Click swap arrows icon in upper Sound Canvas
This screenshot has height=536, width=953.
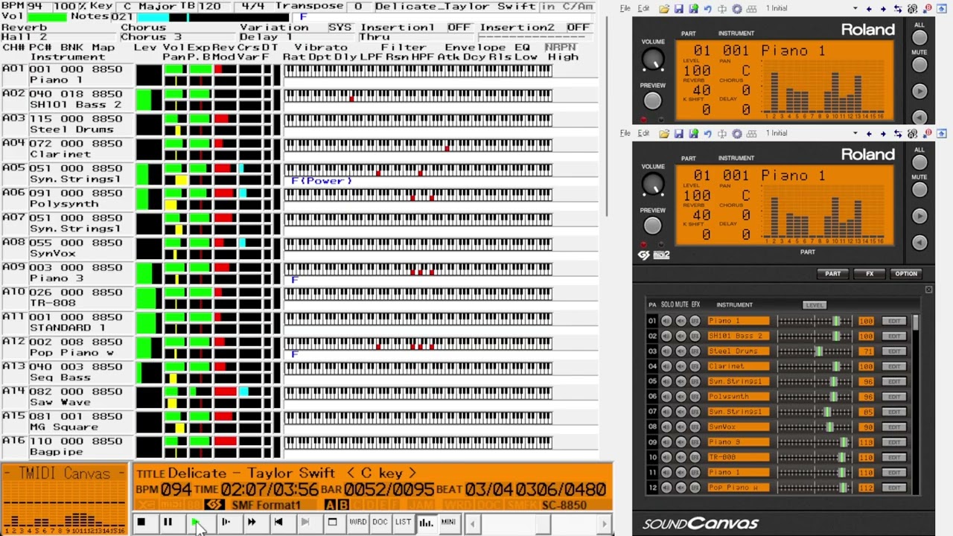click(899, 9)
